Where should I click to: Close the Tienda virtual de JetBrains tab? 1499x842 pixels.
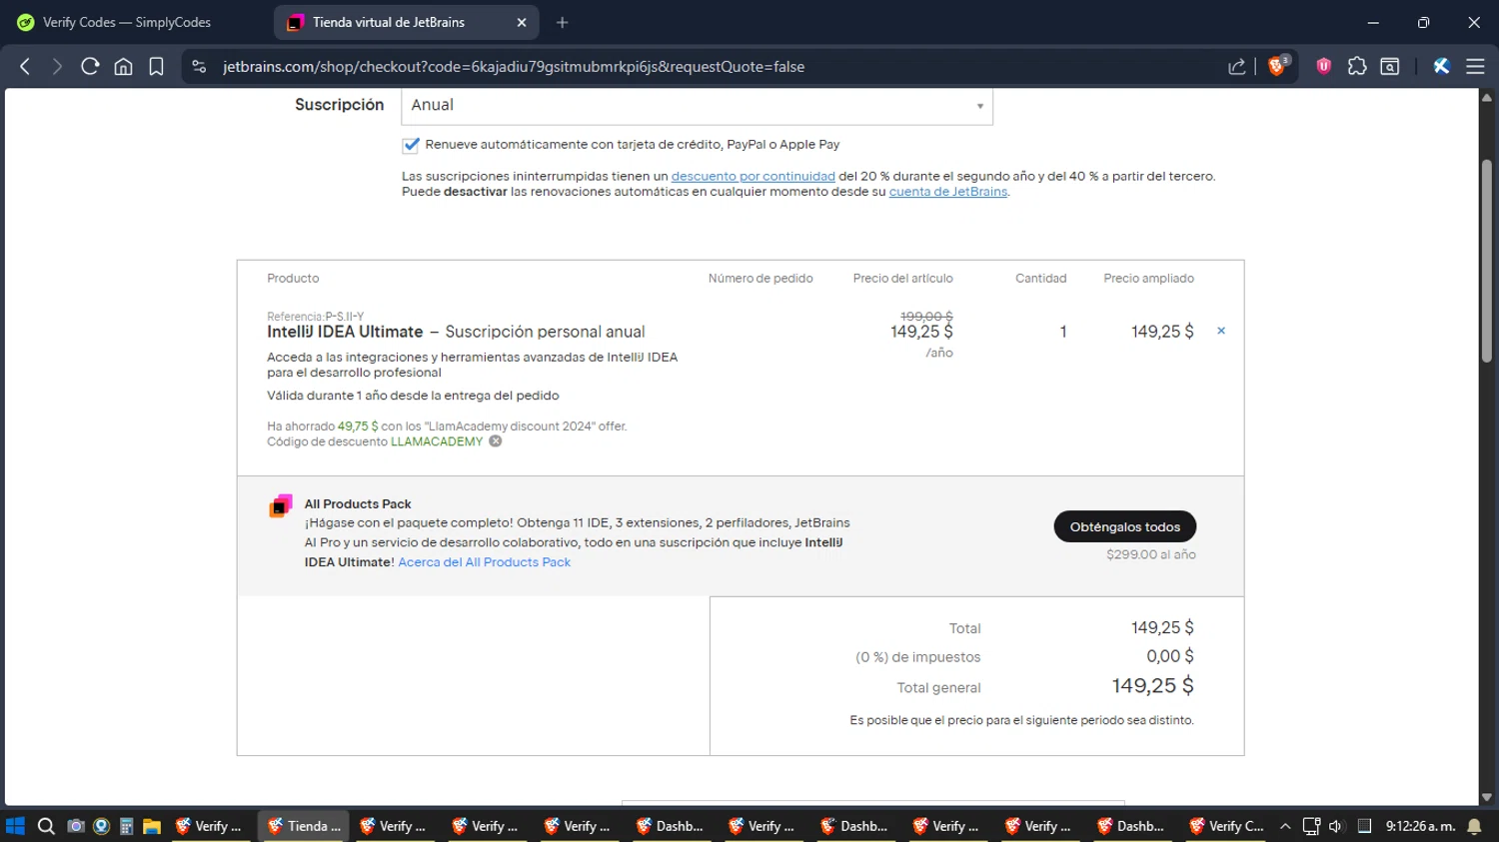pos(521,22)
